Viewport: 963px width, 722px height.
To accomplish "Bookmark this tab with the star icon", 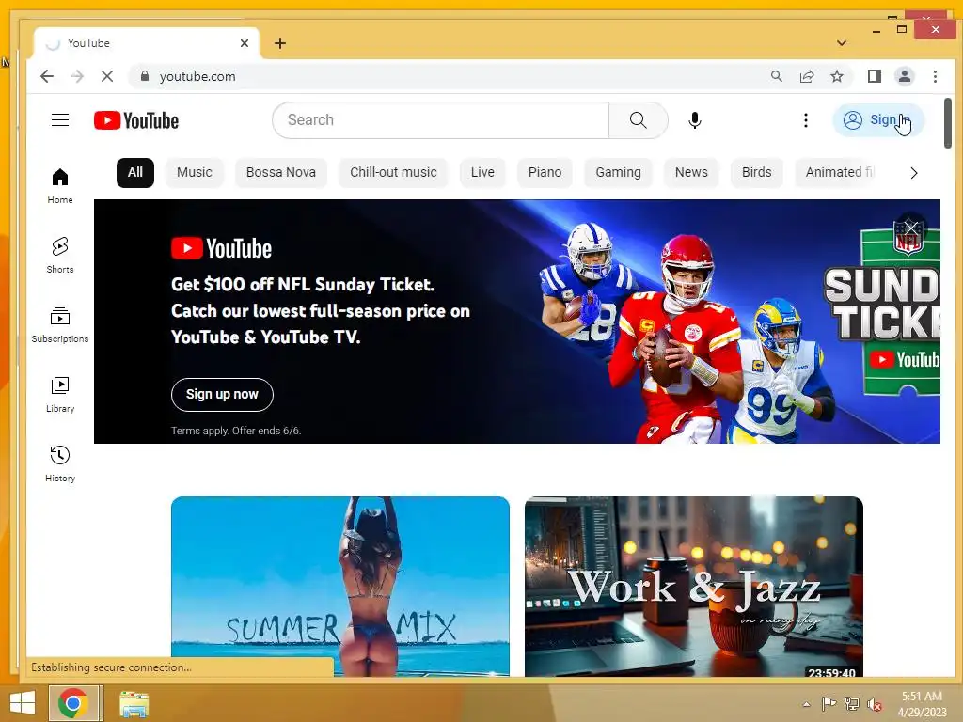I will pos(836,76).
